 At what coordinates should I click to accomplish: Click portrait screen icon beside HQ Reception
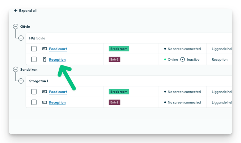pyautogui.click(x=45, y=59)
